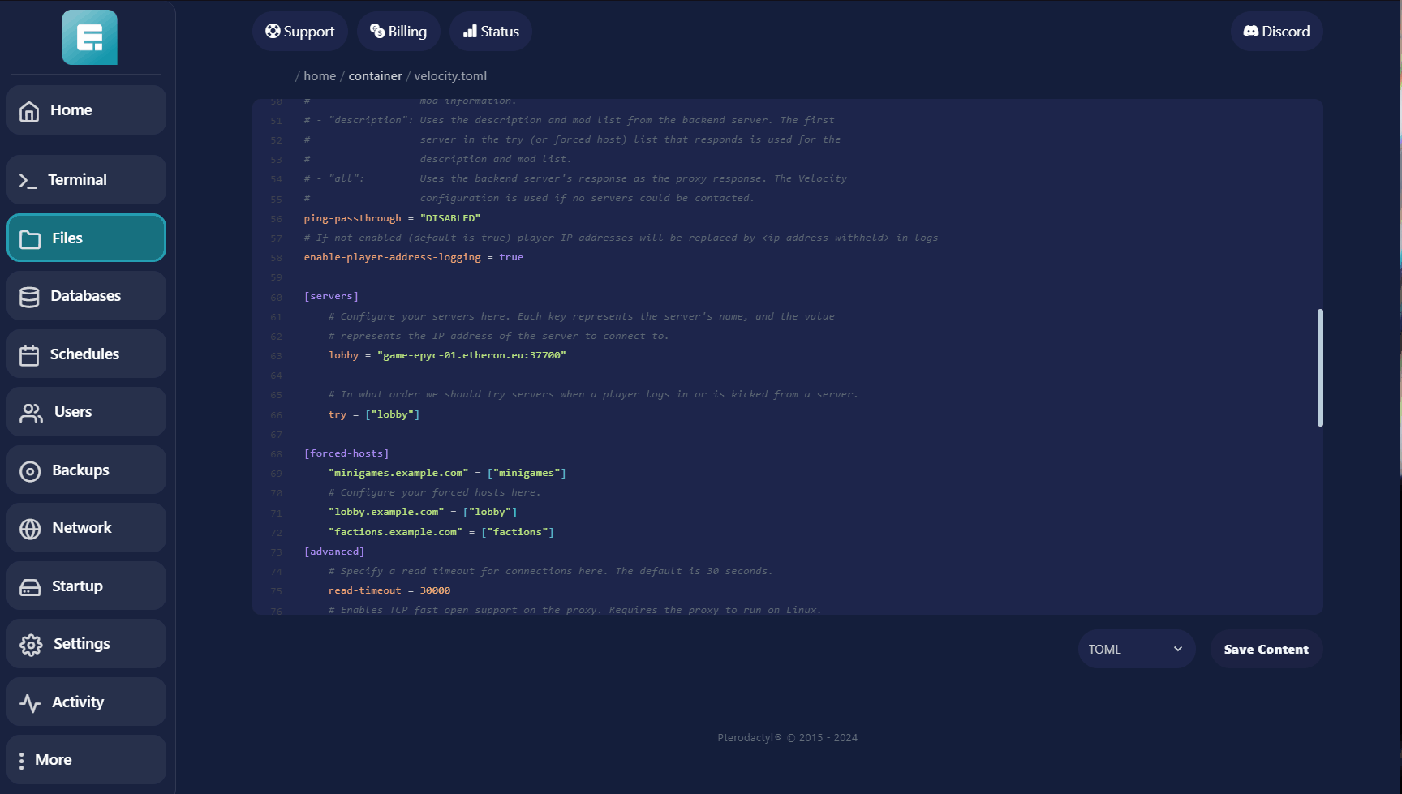Go to the Schedules page
This screenshot has width=1402, height=794.
pyautogui.click(x=86, y=354)
